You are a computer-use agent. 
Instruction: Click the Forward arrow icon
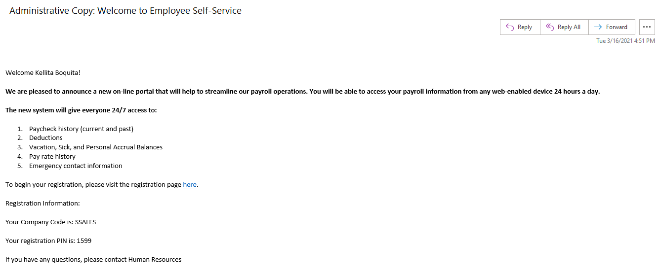[598, 27]
